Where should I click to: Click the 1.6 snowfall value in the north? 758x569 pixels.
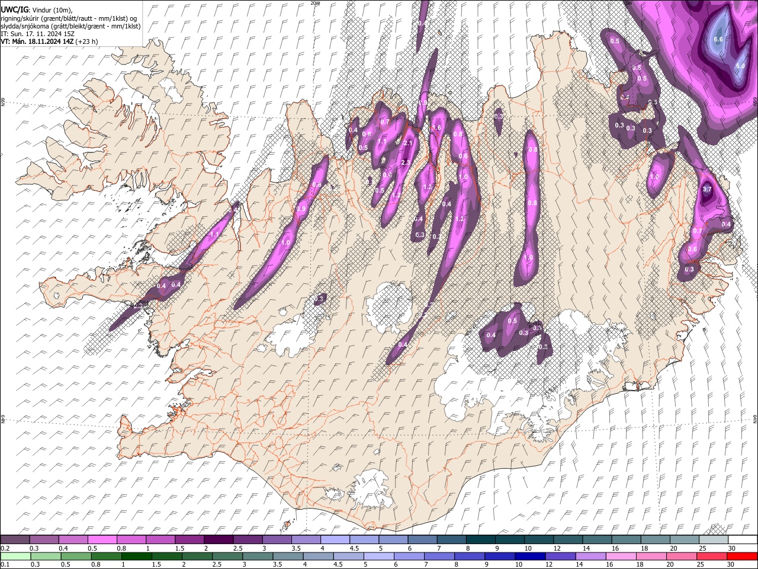(438, 127)
